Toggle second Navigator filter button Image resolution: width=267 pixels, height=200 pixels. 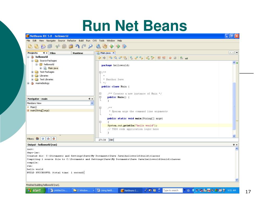[43, 139]
